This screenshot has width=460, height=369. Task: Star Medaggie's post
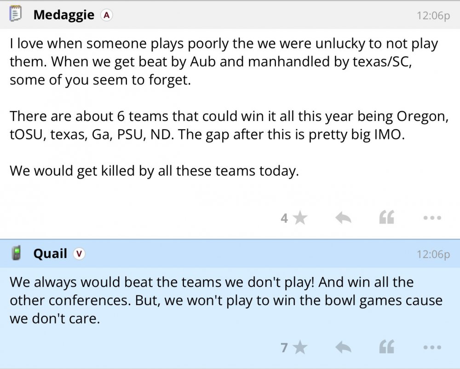click(300, 218)
